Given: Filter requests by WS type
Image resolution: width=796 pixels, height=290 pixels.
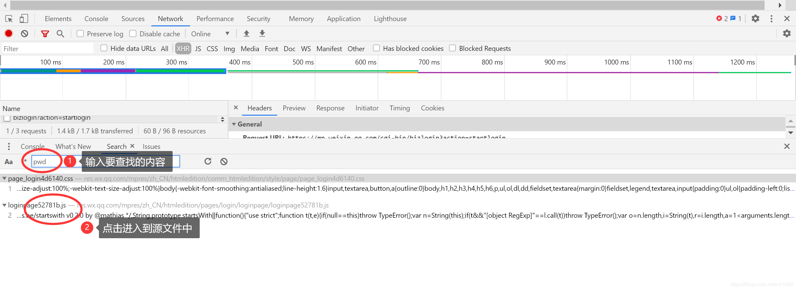Looking at the screenshot, I should tap(306, 49).
